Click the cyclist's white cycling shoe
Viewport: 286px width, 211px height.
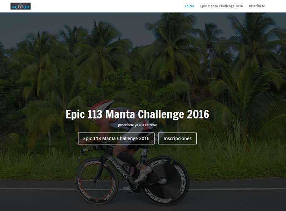click(143, 175)
